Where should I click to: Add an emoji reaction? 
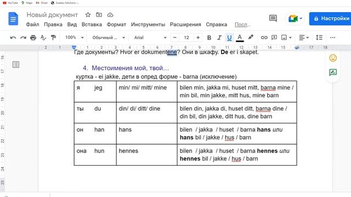(x=333, y=58)
